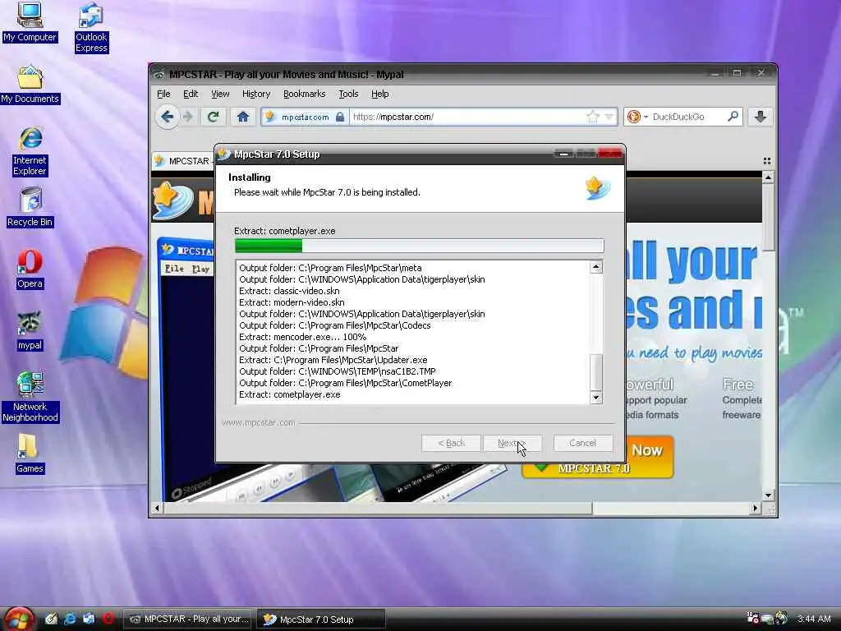Click the installation progress bar
The height and width of the screenshot is (631, 841).
pyautogui.click(x=419, y=246)
